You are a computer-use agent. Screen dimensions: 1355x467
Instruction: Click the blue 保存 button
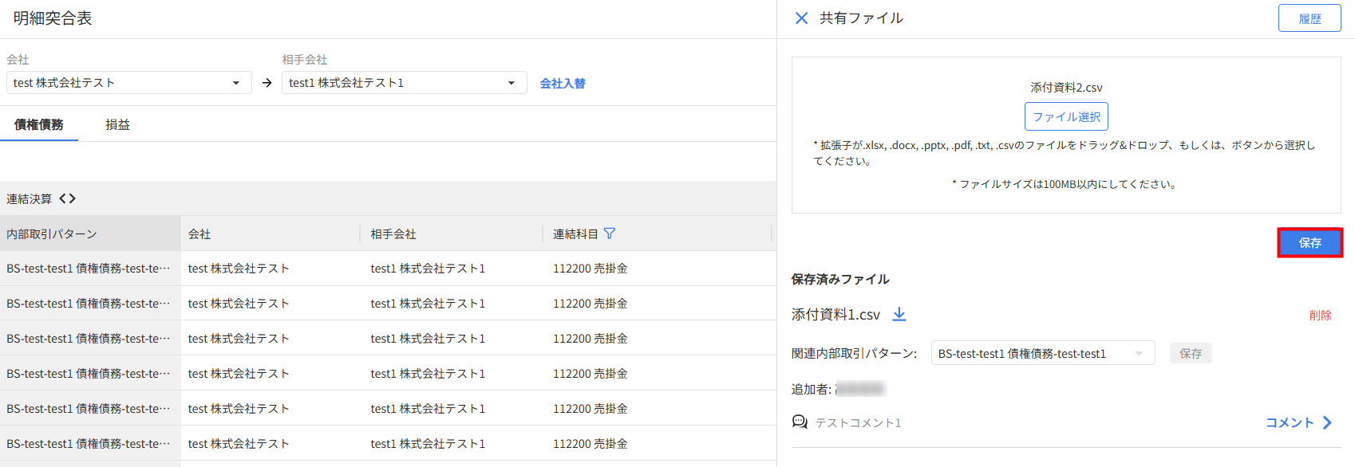click(1310, 242)
